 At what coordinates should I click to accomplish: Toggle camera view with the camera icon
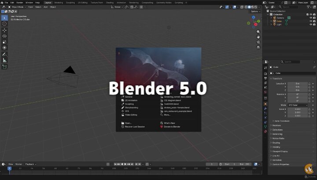(x=258, y=42)
